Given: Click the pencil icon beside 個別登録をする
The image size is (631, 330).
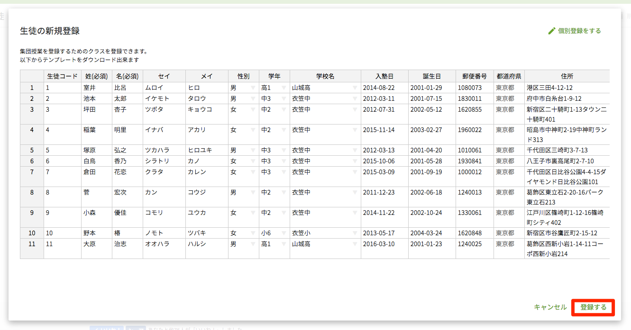Looking at the screenshot, I should [x=551, y=31].
